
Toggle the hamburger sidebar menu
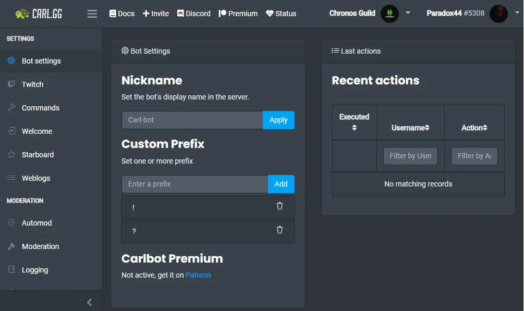click(x=92, y=14)
